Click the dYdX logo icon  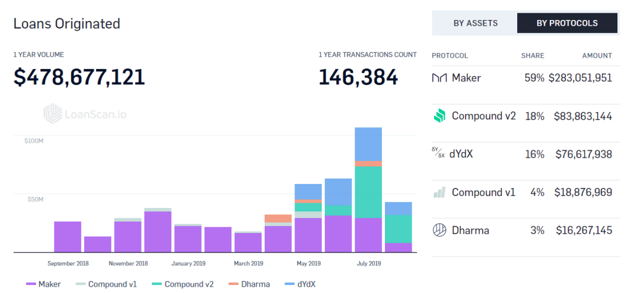tap(438, 152)
